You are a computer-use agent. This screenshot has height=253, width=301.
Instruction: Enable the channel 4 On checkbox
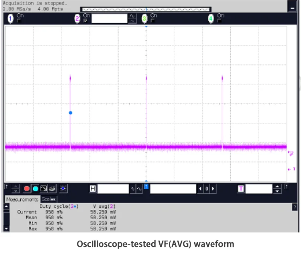pyautogui.click(x=219, y=21)
